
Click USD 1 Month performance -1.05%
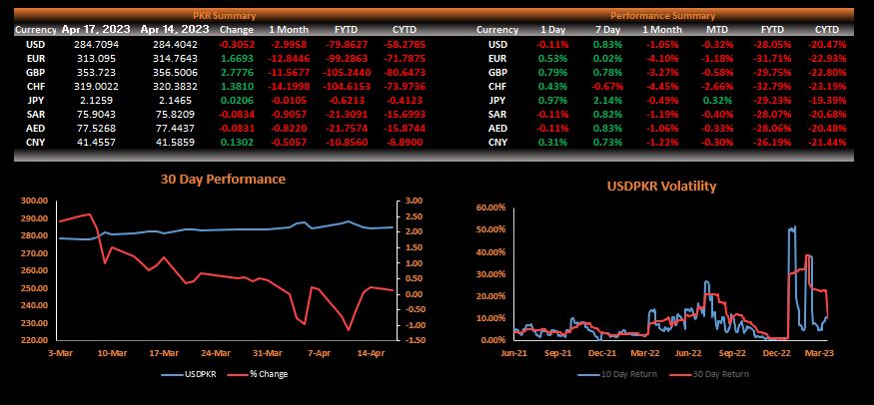[663, 44]
